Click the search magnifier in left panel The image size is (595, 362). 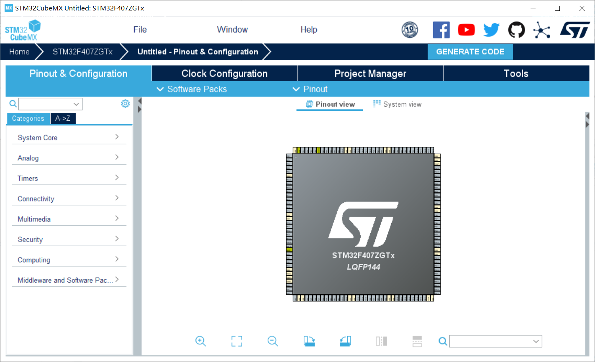pos(13,104)
